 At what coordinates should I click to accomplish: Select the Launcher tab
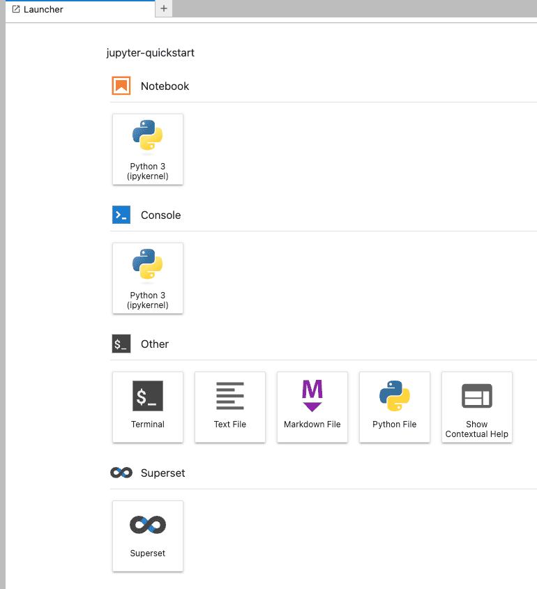pos(80,9)
